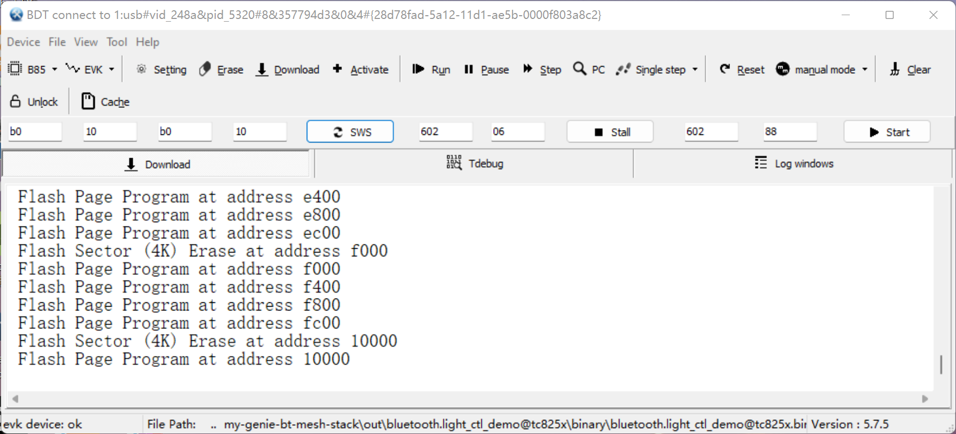Screen dimensions: 956x434
Task: Click the SWS sync button
Action: pyautogui.click(x=350, y=132)
